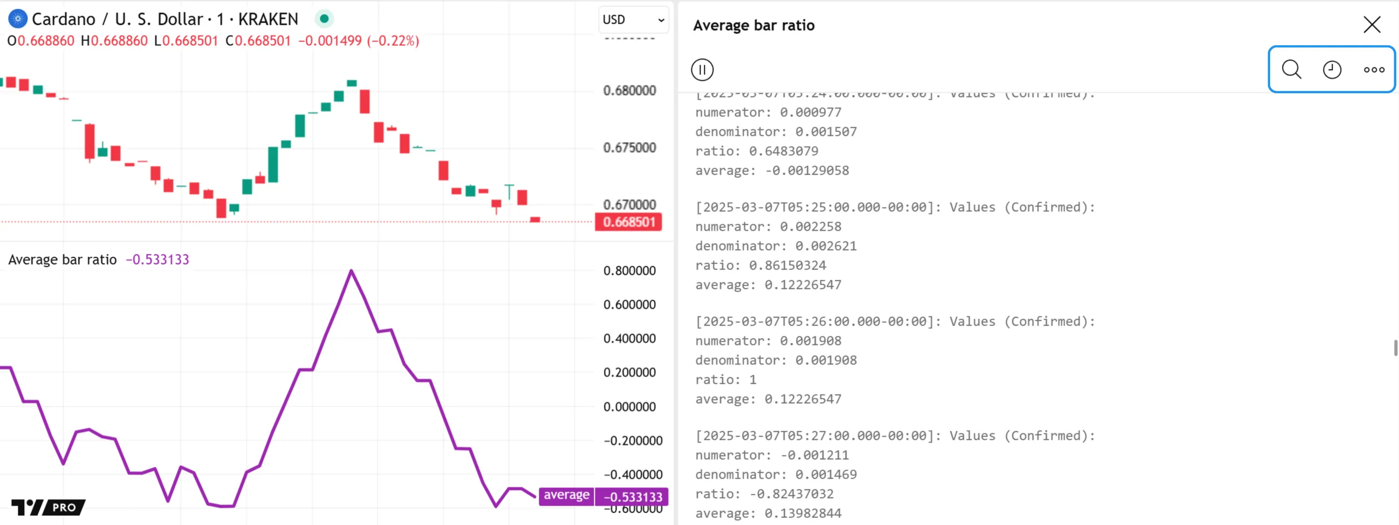Select the Average bar ratio indicator legend
Screen dimensions: 1399x525
[63, 259]
